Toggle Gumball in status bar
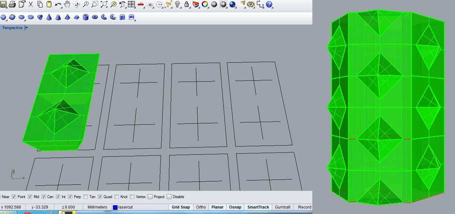Viewport: 455px width, 214px height. tap(282, 207)
